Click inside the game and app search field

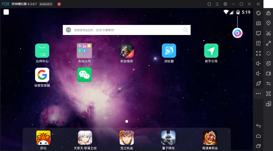126,30
